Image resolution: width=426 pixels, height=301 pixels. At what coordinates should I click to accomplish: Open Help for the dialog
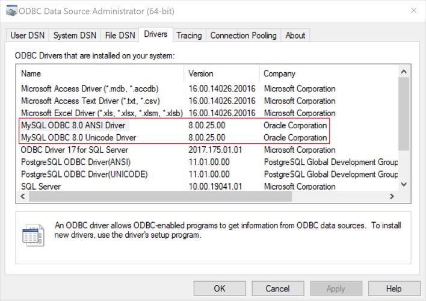coord(394,288)
